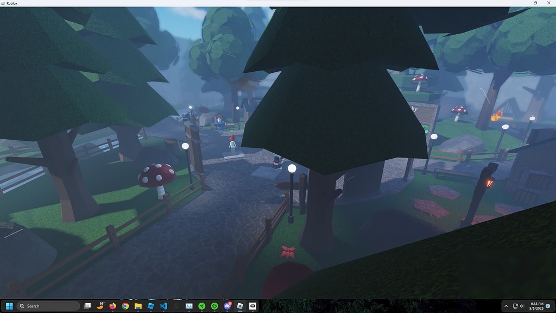Click your red-haired avatar on the stone path
The width and height of the screenshot is (556, 313).
232,142
